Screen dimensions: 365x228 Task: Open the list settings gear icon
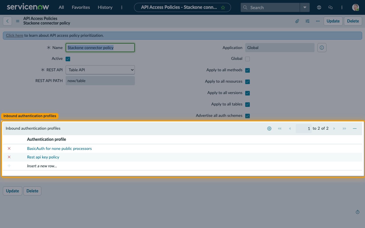269,129
